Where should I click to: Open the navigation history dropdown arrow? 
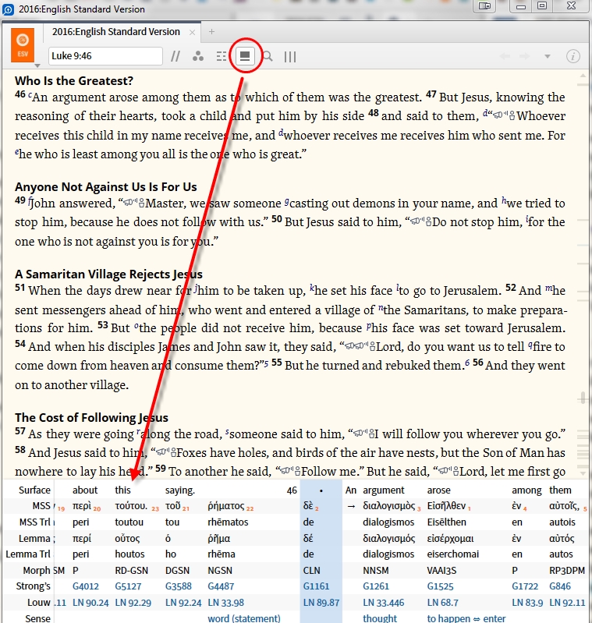pyautogui.click(x=547, y=56)
